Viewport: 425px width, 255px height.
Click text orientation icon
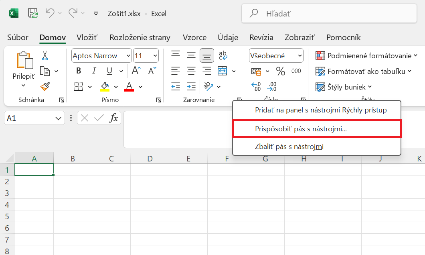208,86
